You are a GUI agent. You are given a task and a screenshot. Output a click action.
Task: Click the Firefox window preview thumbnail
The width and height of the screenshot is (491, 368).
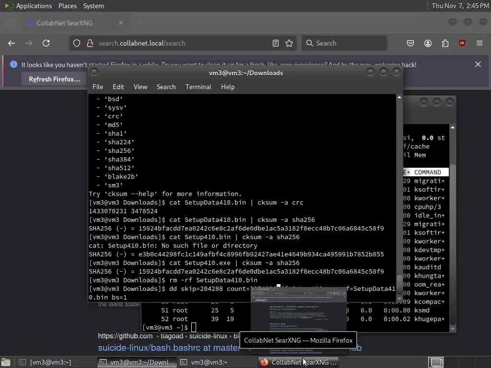(x=299, y=310)
